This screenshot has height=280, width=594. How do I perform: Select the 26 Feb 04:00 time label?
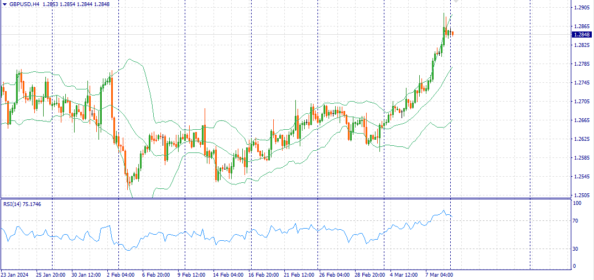(x=336, y=274)
